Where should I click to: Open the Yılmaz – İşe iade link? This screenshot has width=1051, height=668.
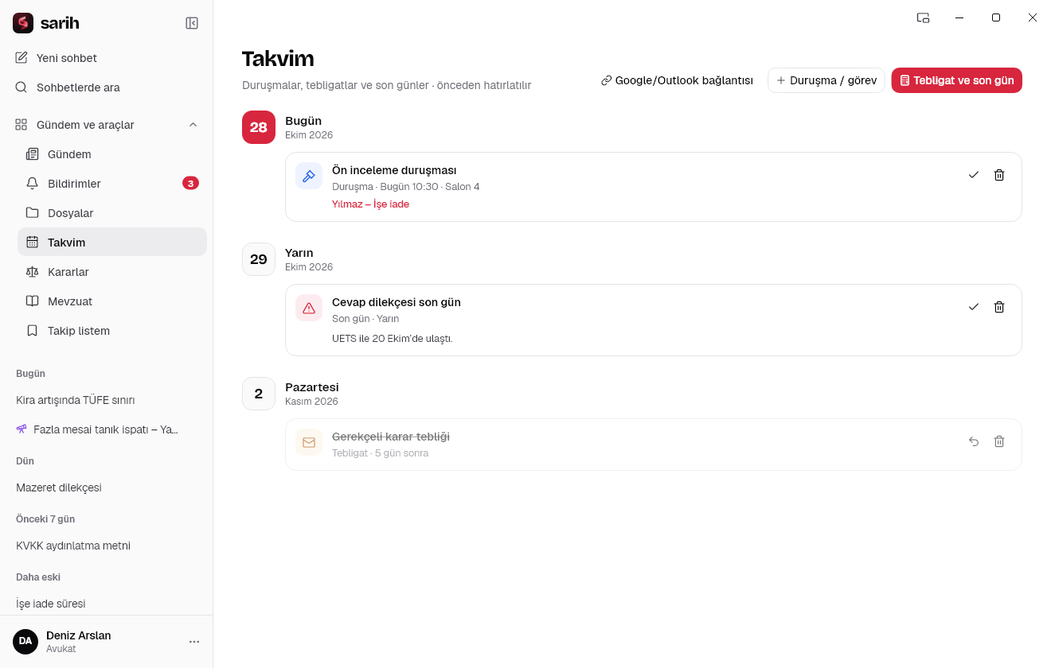pyautogui.click(x=370, y=204)
